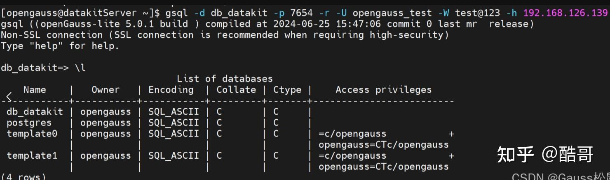
Task: Click the Collate column header
Action: tap(236, 90)
